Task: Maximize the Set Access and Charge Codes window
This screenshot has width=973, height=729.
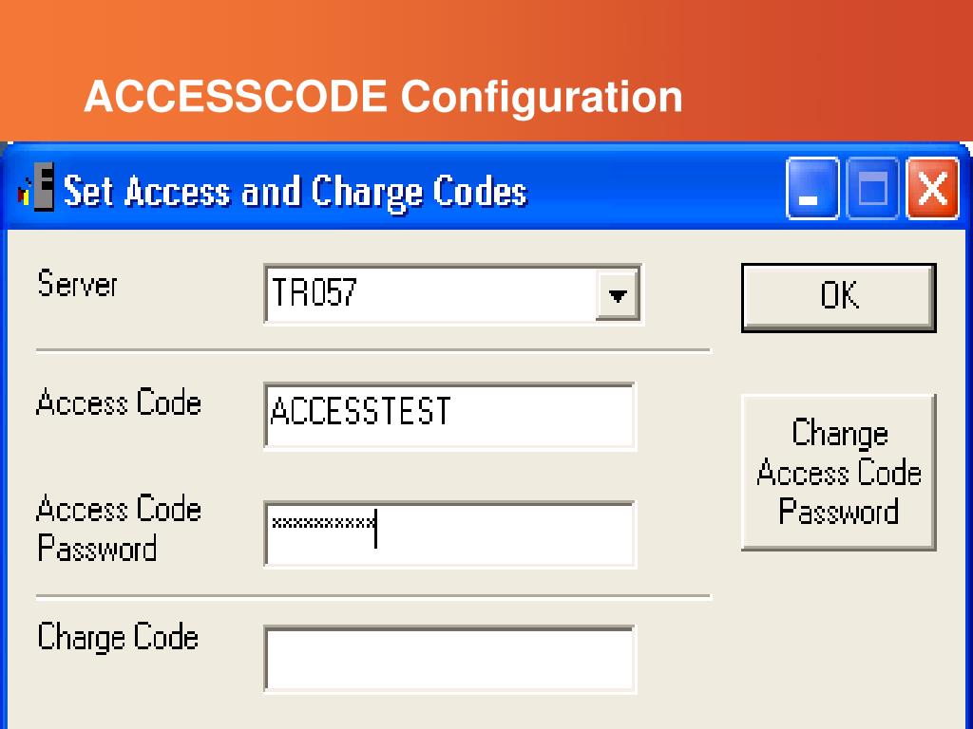Action: [872, 189]
